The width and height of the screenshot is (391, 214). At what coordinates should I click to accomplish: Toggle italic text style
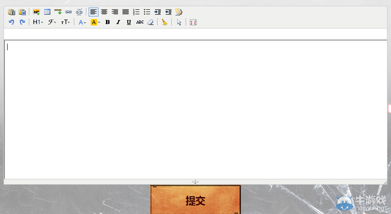point(118,22)
